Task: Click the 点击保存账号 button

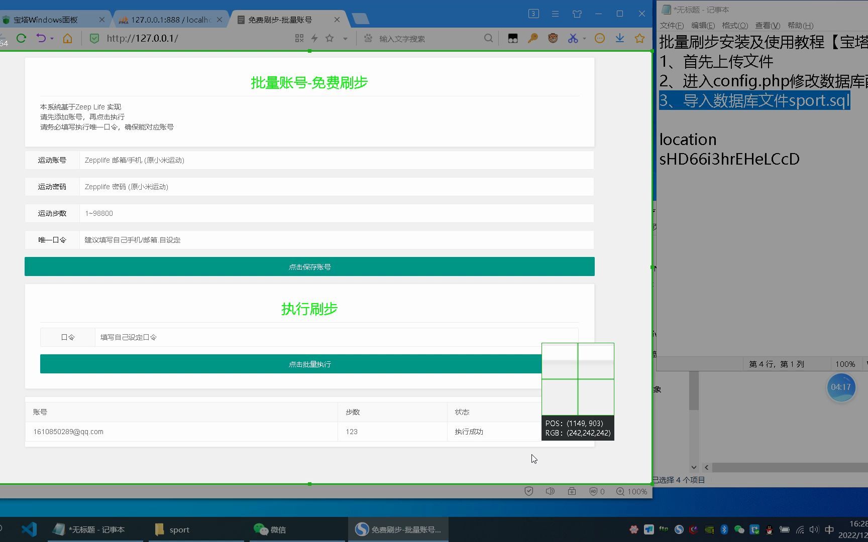Action: coord(309,266)
